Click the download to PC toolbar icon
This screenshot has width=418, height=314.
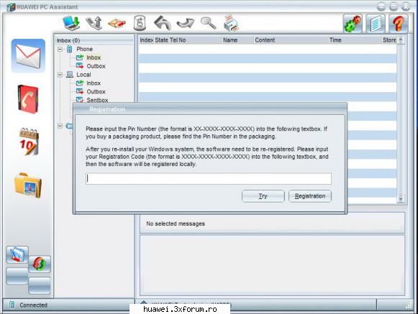pos(71,23)
